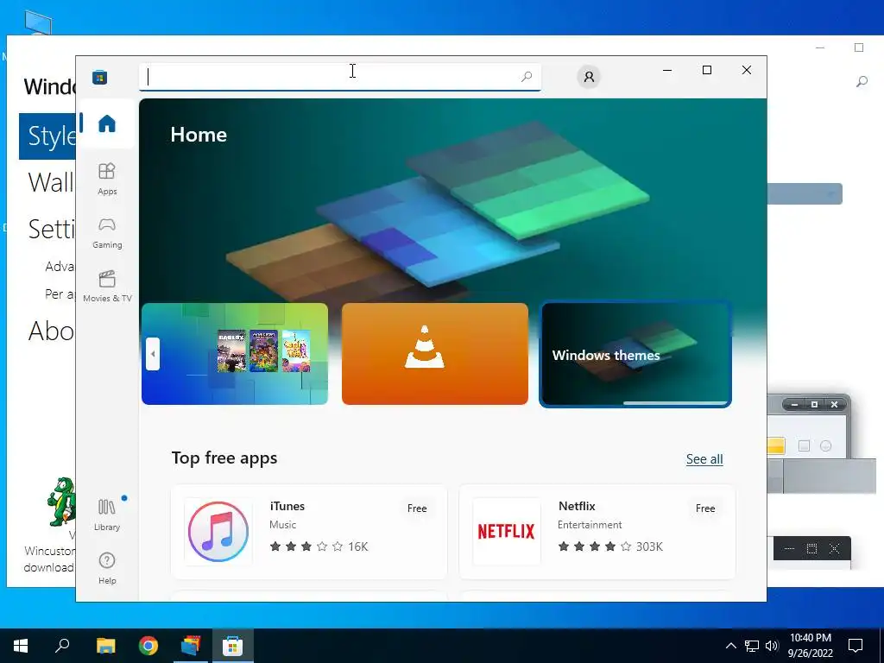This screenshot has width=884, height=663.
Task: Show hidden system tray icons
Action: [x=730, y=646]
